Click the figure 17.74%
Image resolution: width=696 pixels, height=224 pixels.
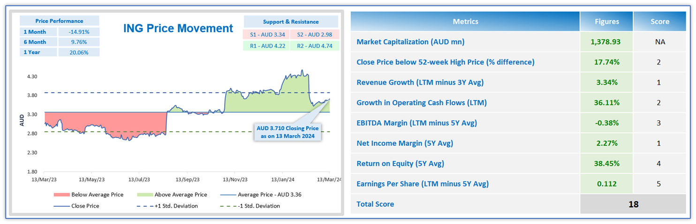[x=606, y=62]
